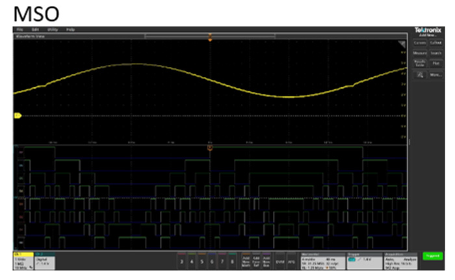Viewport: 455px width, 280px height.
Task: Click the yellow channel 1 ground marker
Action: coord(17,116)
